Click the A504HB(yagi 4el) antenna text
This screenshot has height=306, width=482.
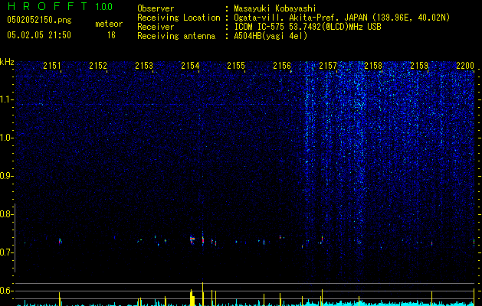tap(271, 36)
